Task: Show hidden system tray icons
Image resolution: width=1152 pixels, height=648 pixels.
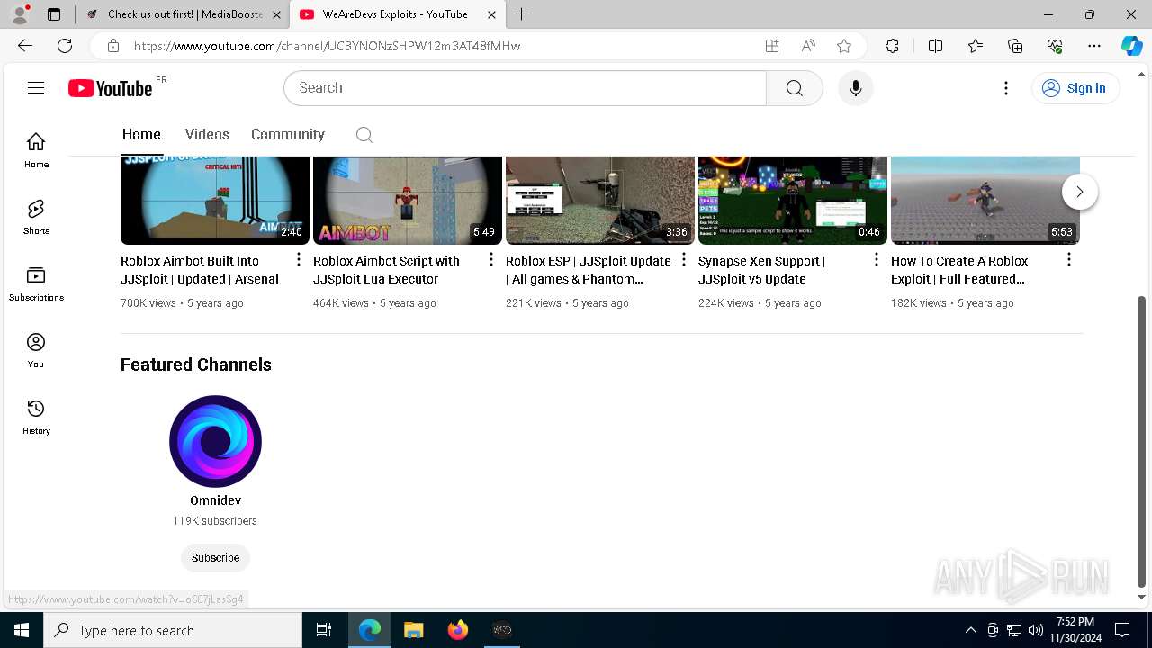Action: tap(970, 630)
